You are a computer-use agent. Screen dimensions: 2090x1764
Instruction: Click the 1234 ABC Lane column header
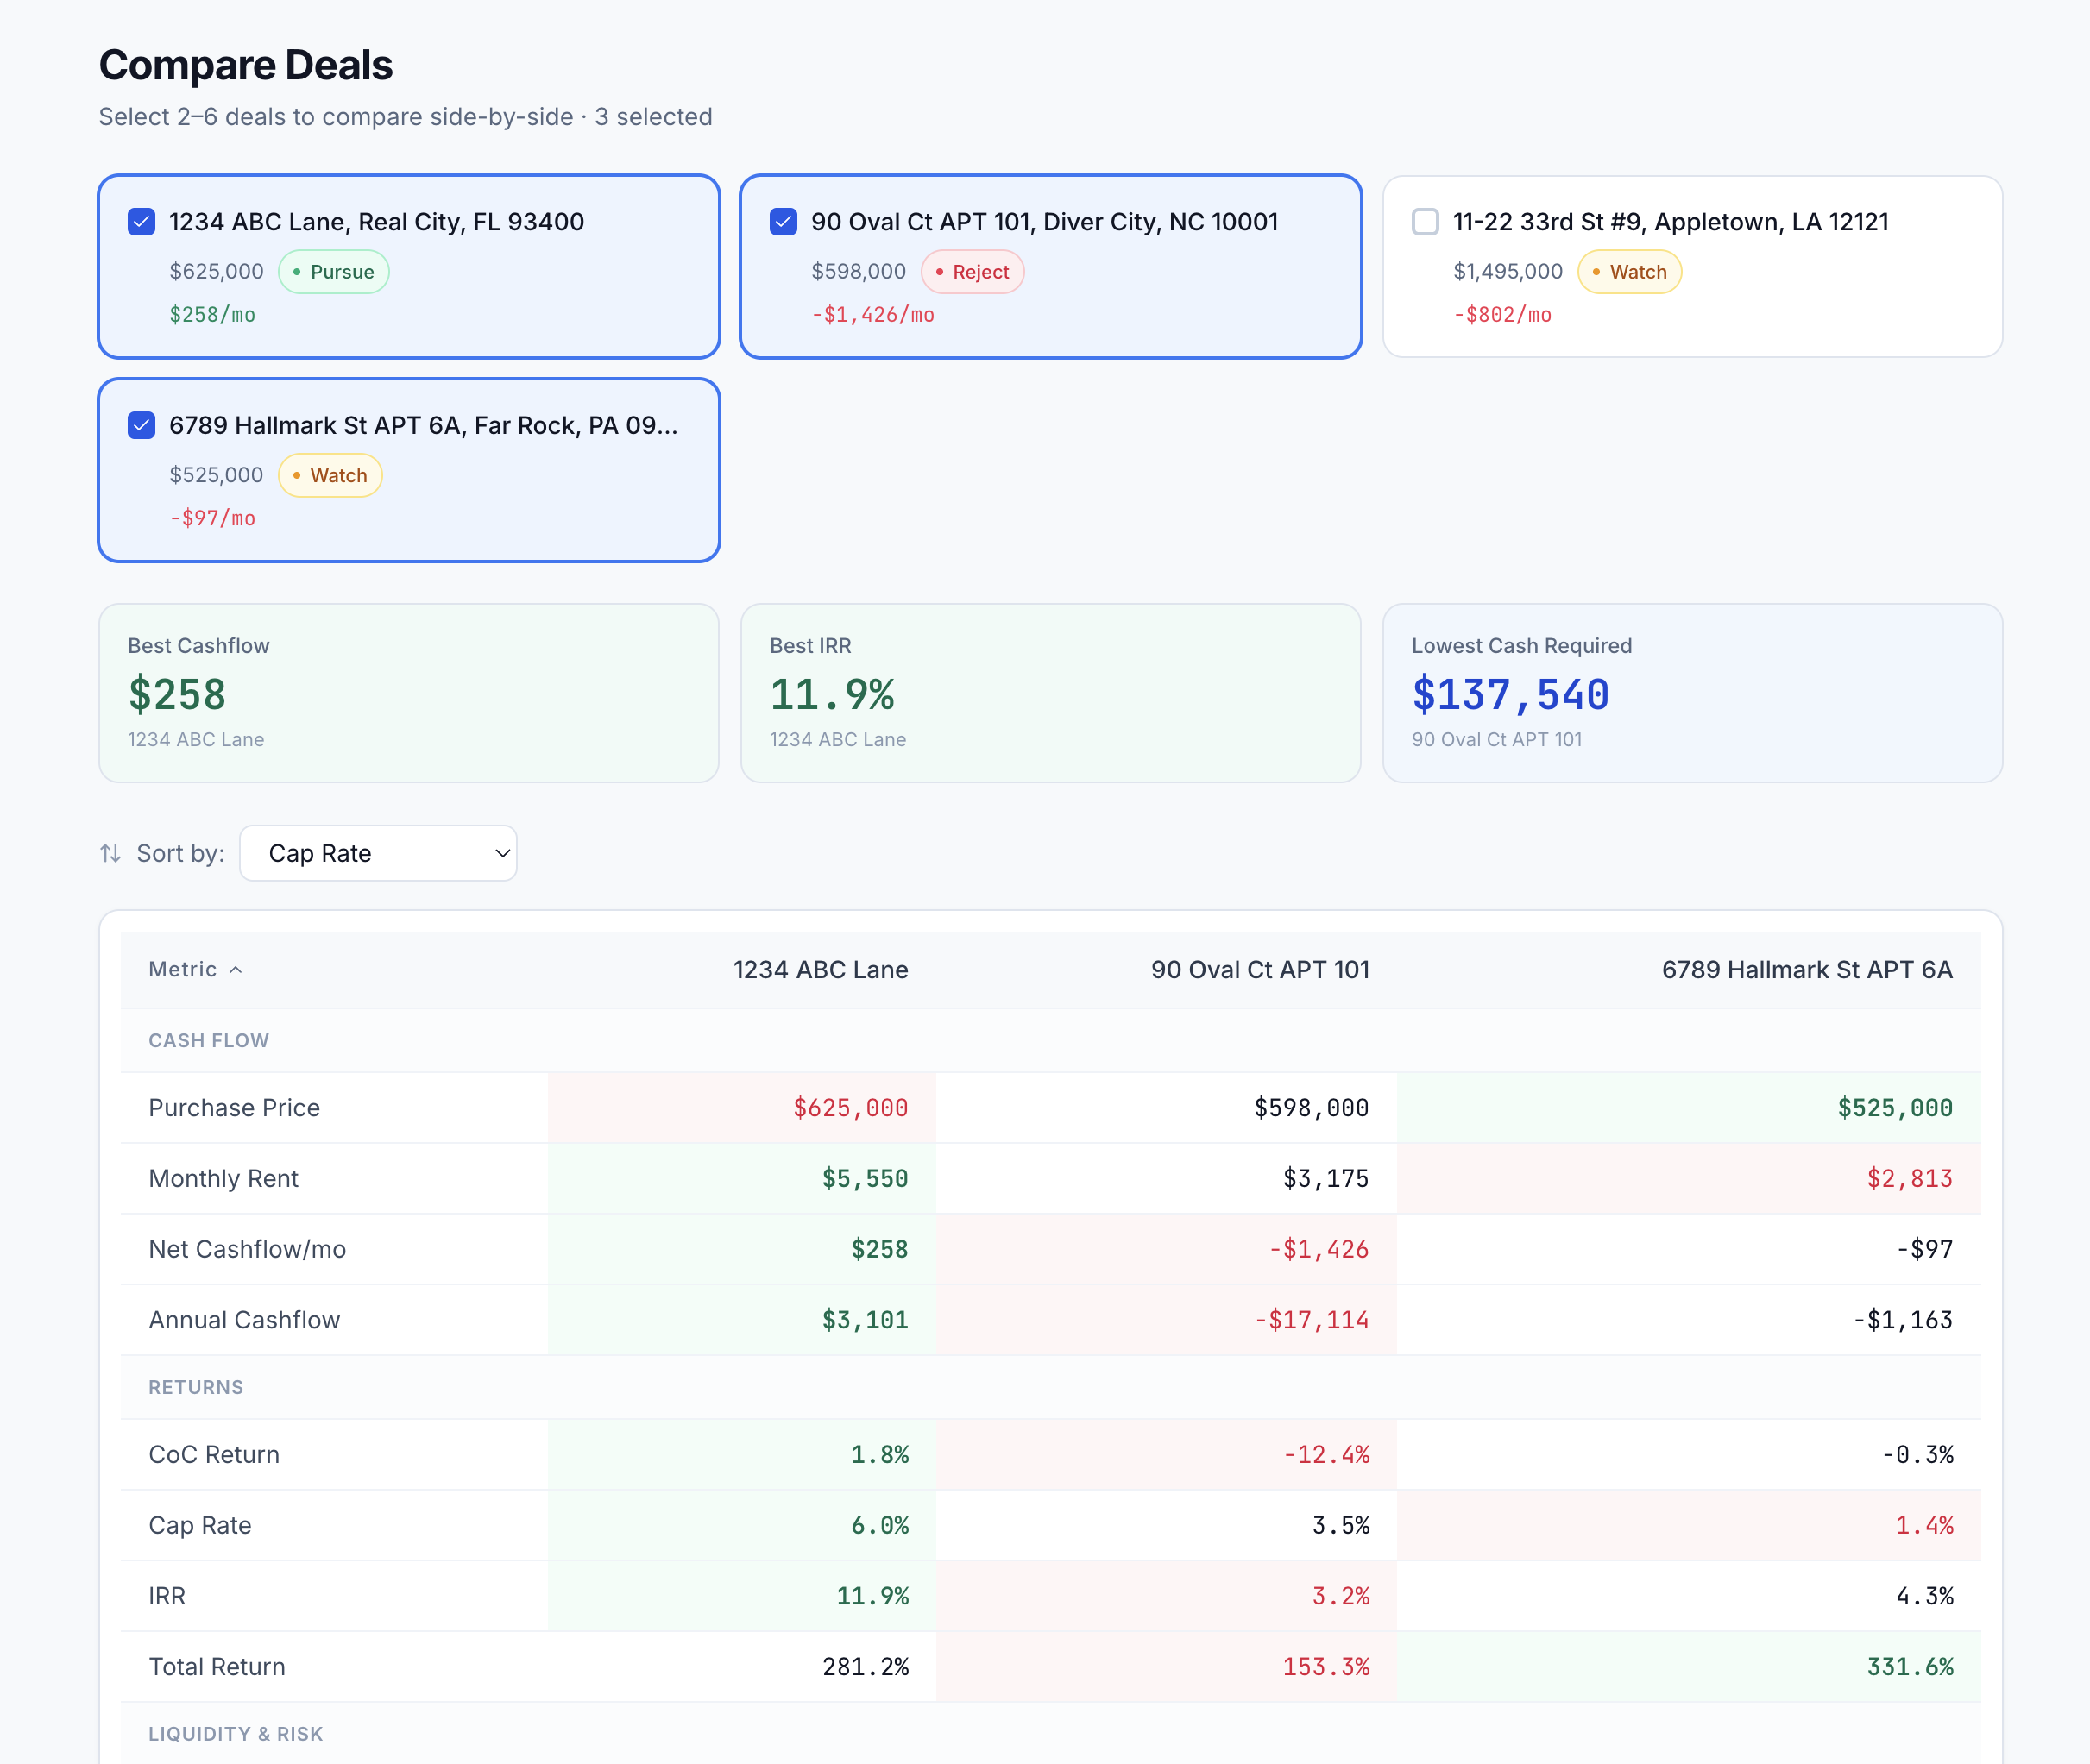[820, 969]
